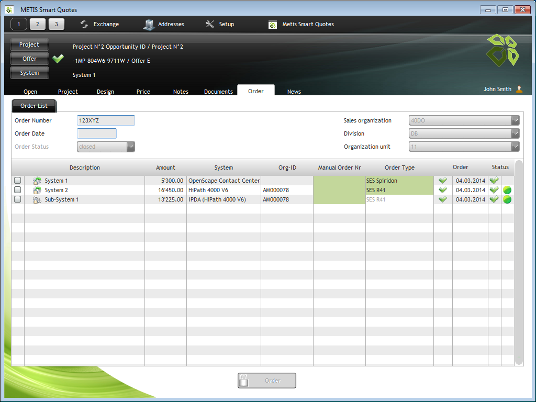The height and width of the screenshot is (402, 536).
Task: Switch to the Project tab
Action: [68, 92]
